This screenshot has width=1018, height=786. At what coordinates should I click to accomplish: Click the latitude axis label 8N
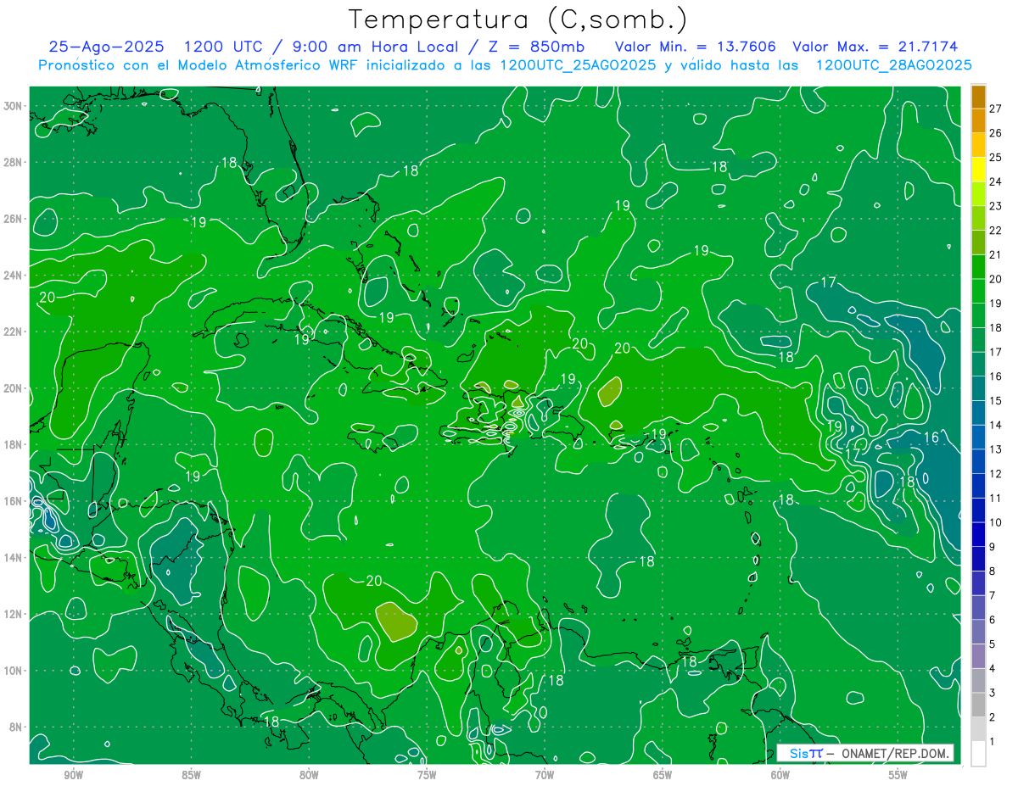[15, 727]
